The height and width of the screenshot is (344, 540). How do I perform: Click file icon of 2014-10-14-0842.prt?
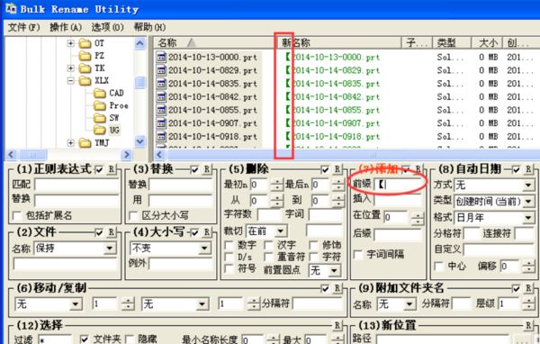point(161,97)
